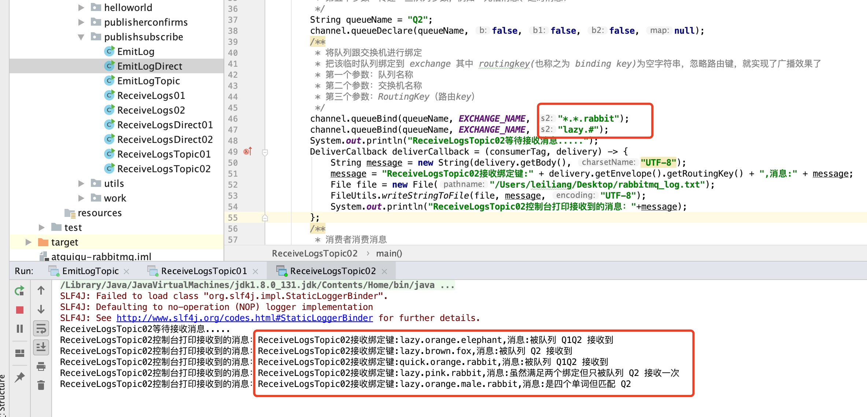
Task: Expand the helloworld package
Action: (81, 8)
